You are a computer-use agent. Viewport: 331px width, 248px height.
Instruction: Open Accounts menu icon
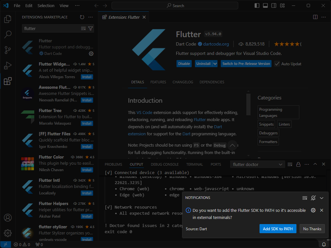(x=8, y=217)
